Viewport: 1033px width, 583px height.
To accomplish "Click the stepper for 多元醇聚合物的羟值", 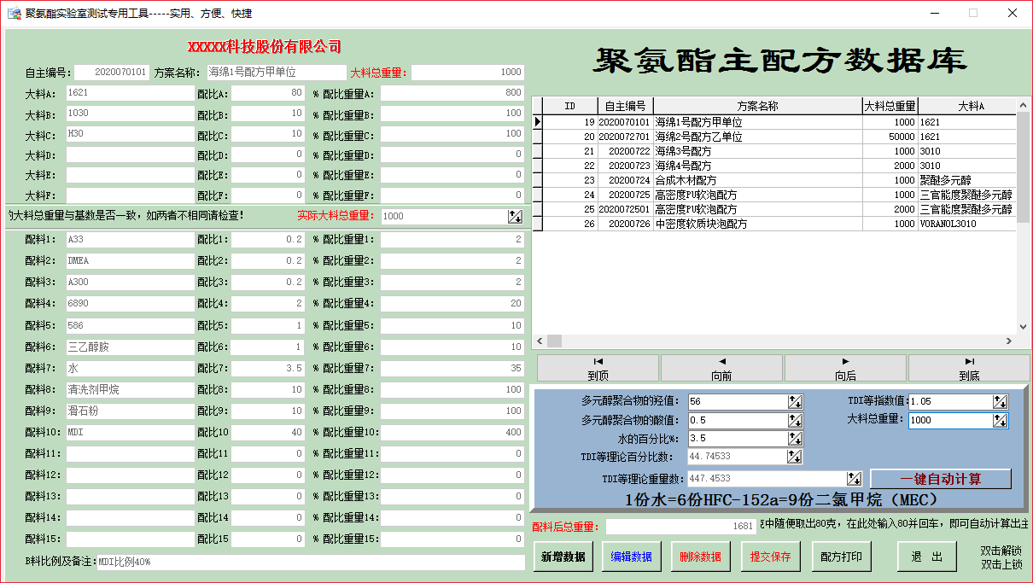I will [x=795, y=402].
